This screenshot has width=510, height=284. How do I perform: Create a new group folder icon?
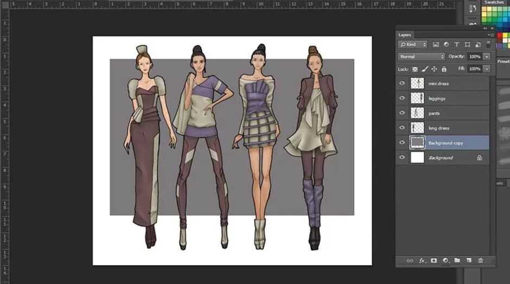(x=457, y=260)
